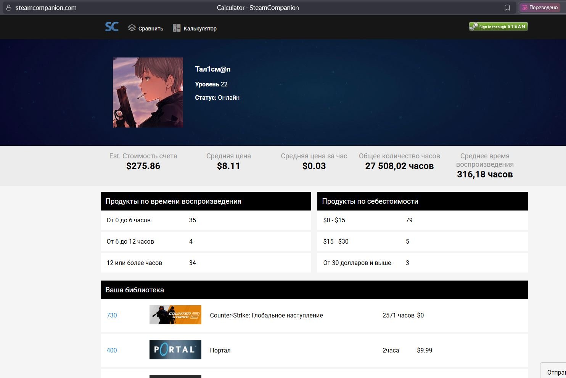Click the Counter-Strike 2 game thumbnail
The width and height of the screenshot is (566, 378).
tap(175, 315)
